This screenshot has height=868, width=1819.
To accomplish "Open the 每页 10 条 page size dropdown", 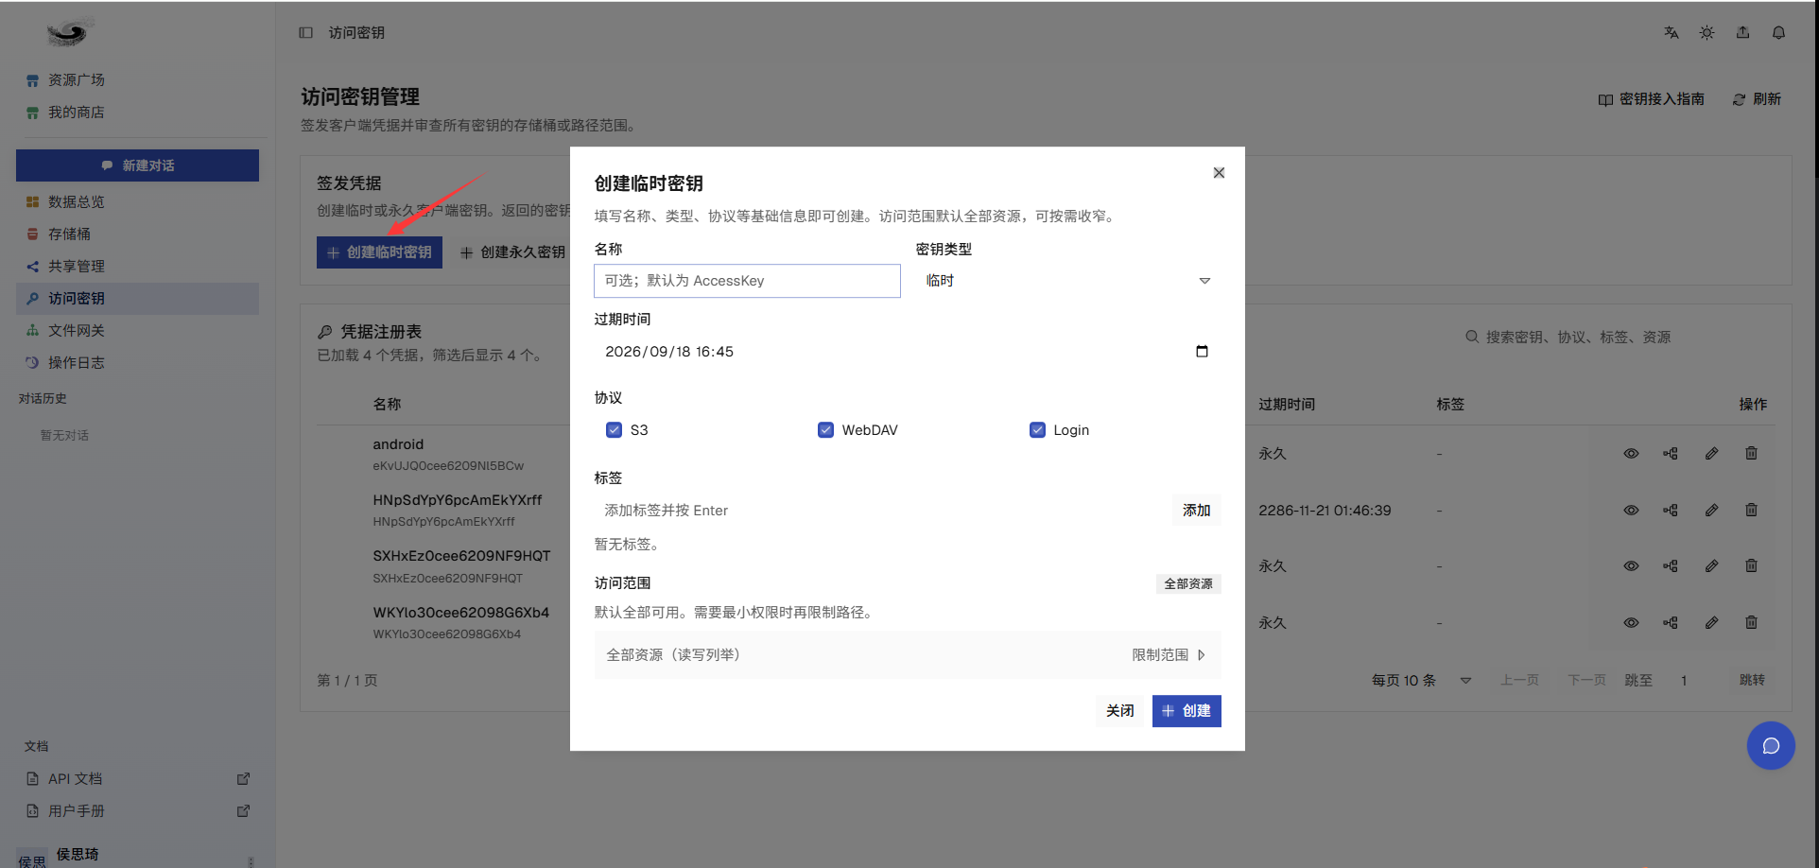I will (1421, 680).
